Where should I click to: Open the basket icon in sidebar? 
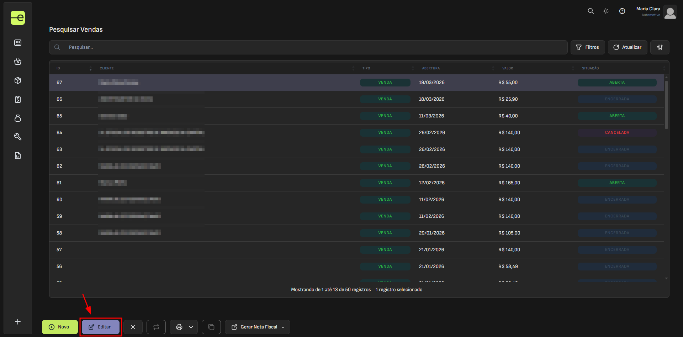tap(18, 62)
